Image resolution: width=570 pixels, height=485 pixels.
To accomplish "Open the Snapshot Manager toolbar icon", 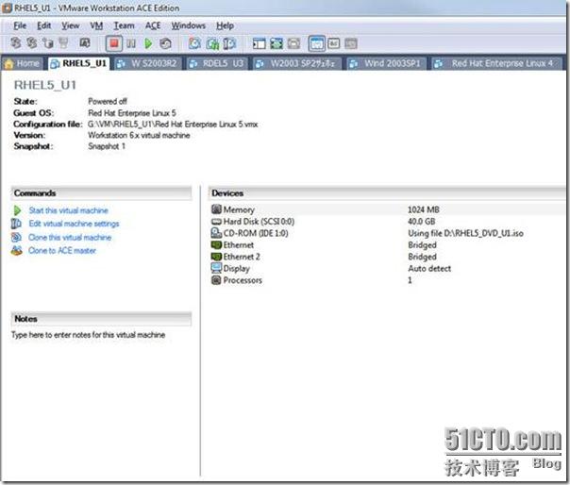I will coord(229,43).
